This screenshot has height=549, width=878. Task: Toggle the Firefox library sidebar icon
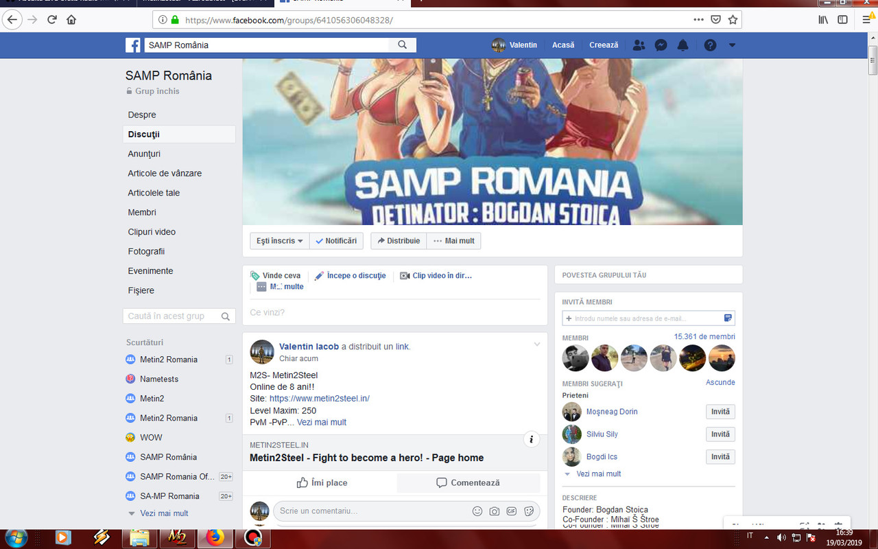coord(822,19)
